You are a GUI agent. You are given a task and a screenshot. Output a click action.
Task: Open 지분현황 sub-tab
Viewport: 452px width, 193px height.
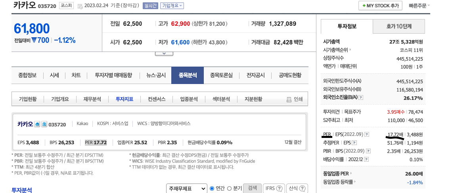point(253,99)
